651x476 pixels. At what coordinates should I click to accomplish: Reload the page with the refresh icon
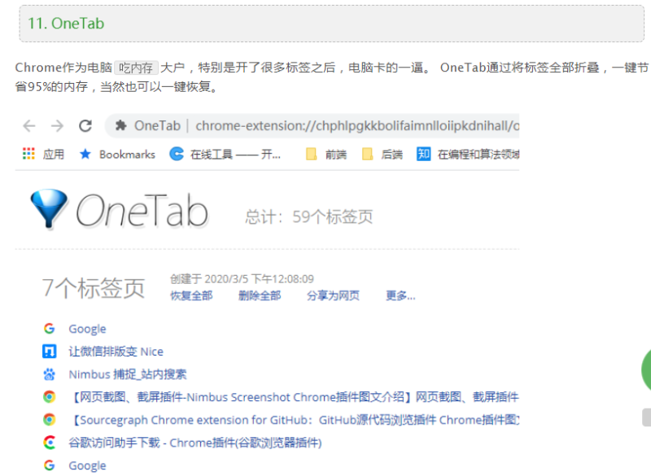[x=85, y=125]
